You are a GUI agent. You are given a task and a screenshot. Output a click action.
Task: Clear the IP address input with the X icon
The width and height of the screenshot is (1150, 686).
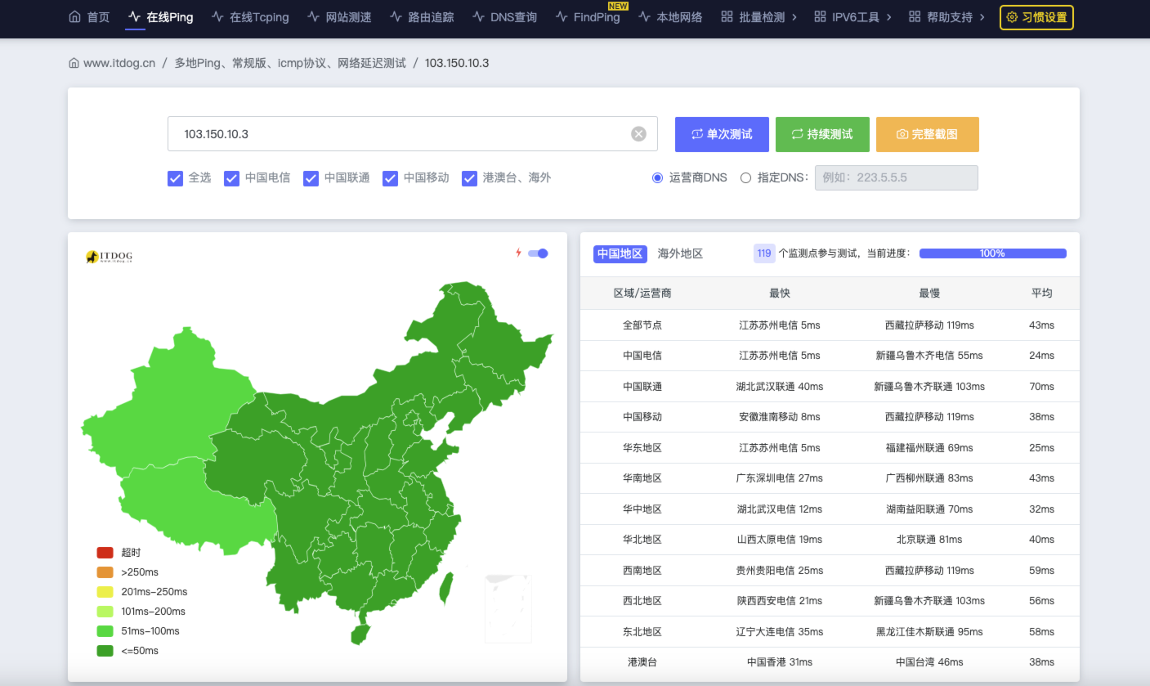tap(638, 134)
